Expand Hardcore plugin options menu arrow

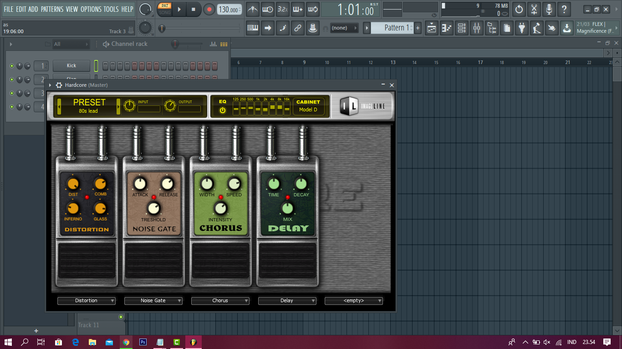pos(50,85)
